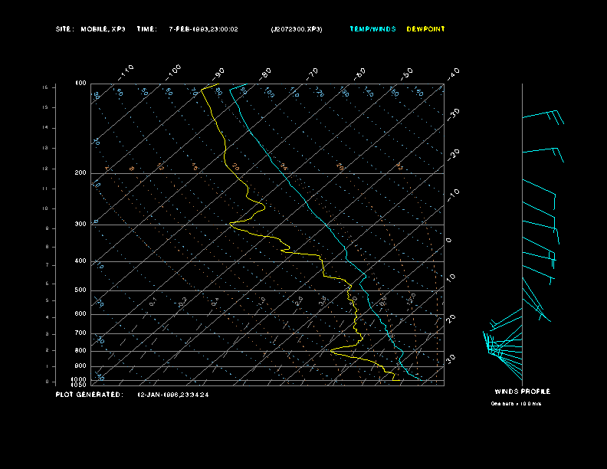Click the -40 isotherm label at corner
607x469 pixels.
click(453, 74)
